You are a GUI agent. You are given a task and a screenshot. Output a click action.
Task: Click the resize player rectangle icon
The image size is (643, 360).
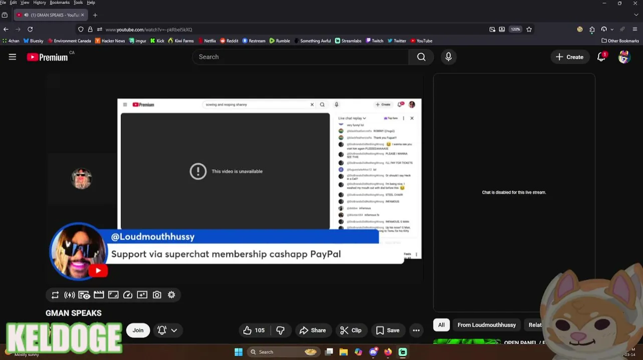(x=113, y=295)
